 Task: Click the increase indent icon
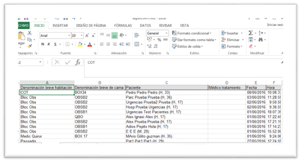pos(128,44)
